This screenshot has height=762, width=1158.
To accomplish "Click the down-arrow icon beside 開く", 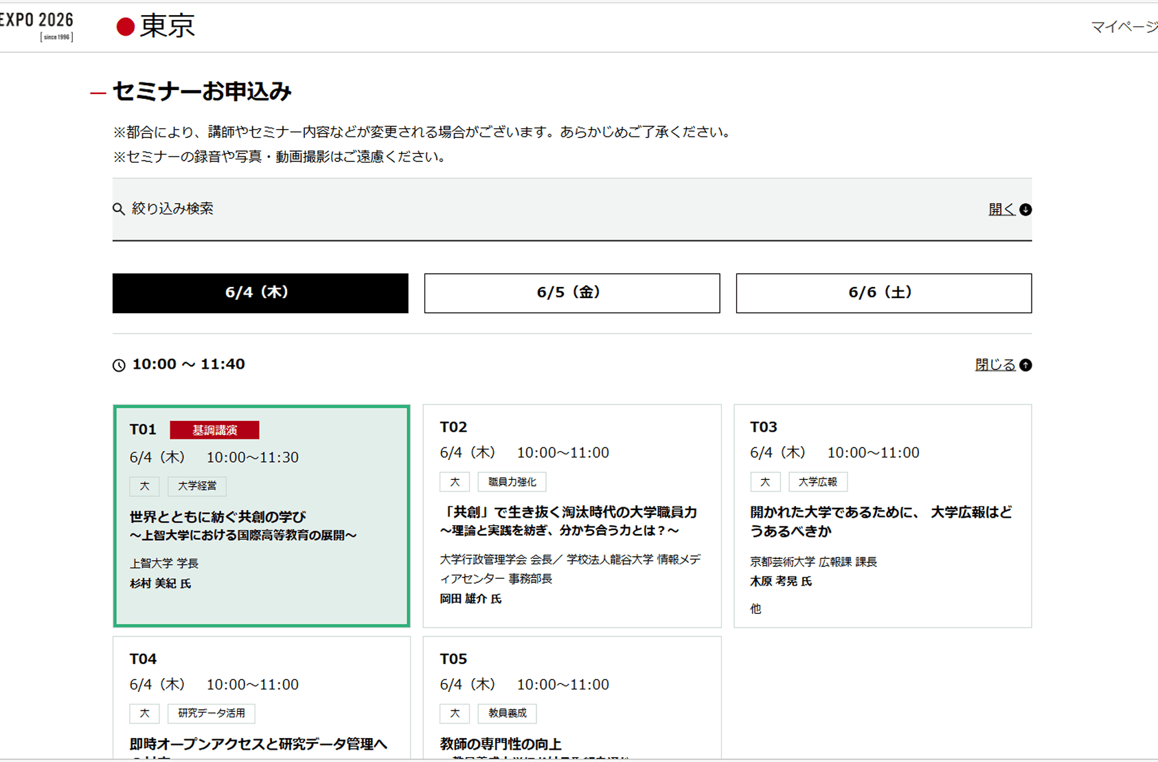I will 1025,210.
